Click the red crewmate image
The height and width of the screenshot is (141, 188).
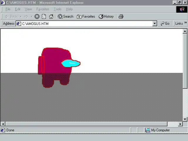(56, 68)
